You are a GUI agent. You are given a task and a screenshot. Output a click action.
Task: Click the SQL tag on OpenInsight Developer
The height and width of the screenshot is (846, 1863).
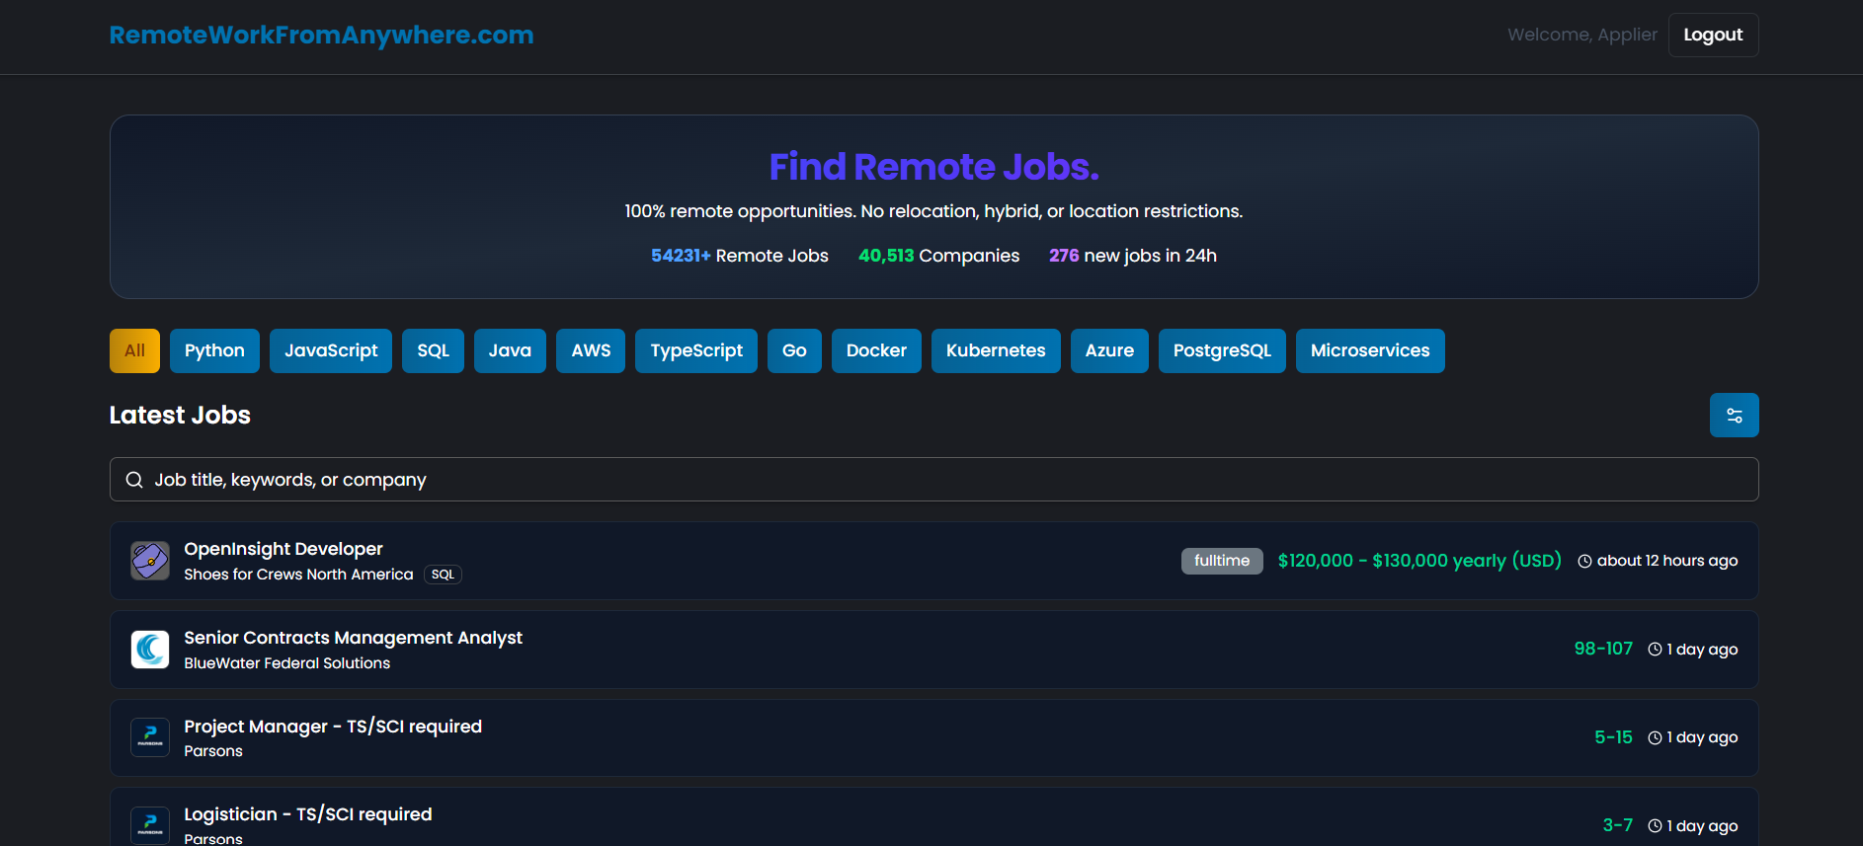click(x=443, y=575)
